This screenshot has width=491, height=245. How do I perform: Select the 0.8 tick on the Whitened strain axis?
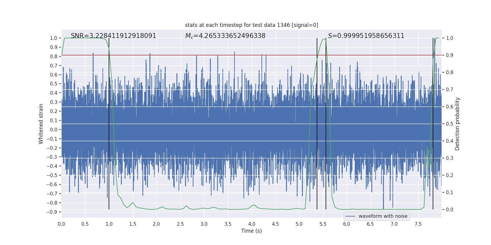[54, 56]
